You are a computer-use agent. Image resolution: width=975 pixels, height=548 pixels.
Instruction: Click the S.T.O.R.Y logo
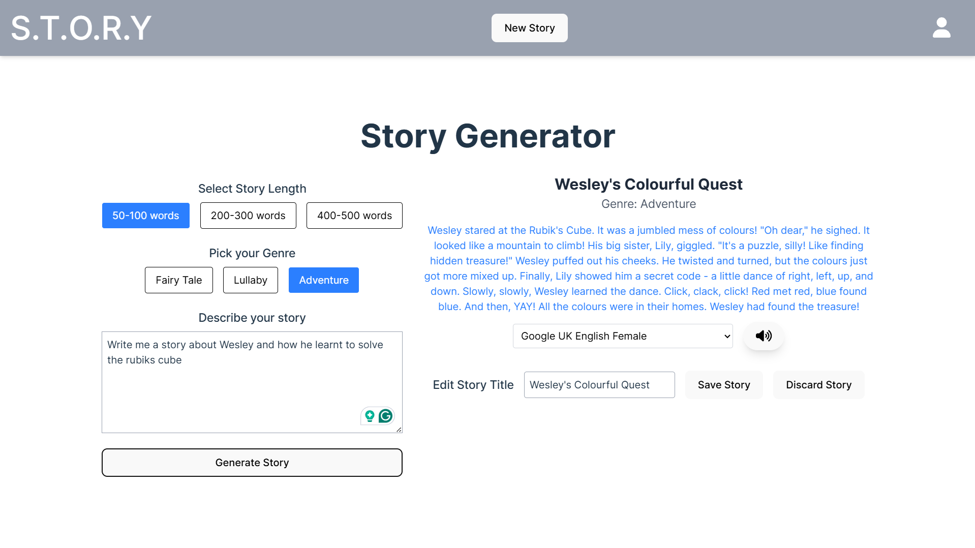[81, 28]
